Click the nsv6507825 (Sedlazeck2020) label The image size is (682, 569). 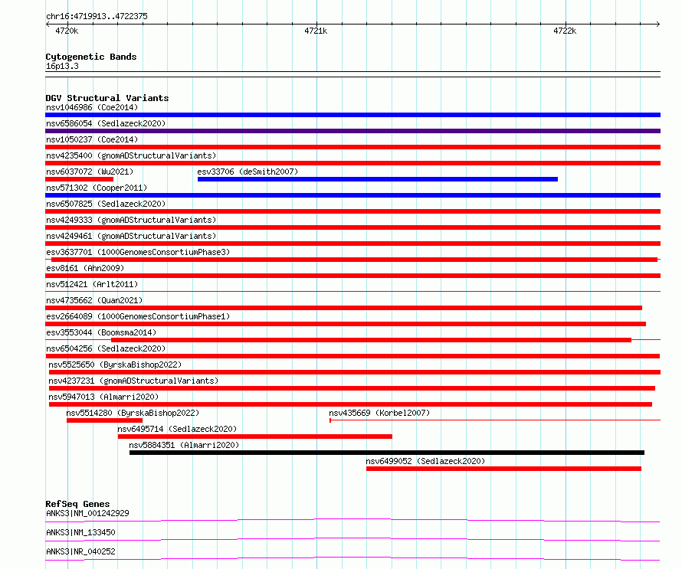point(106,204)
